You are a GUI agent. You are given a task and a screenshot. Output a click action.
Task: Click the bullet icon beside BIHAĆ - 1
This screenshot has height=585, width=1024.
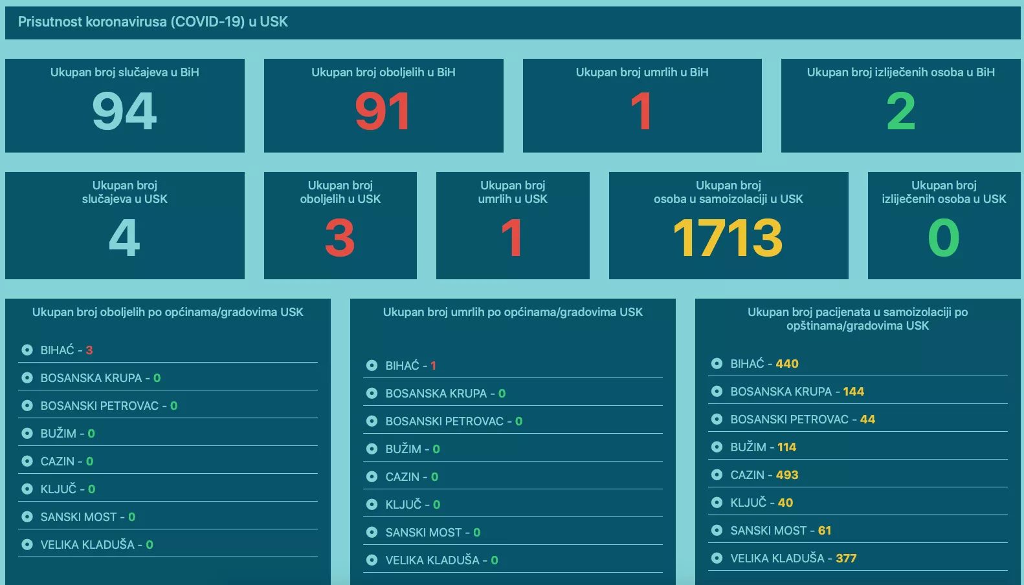372,366
